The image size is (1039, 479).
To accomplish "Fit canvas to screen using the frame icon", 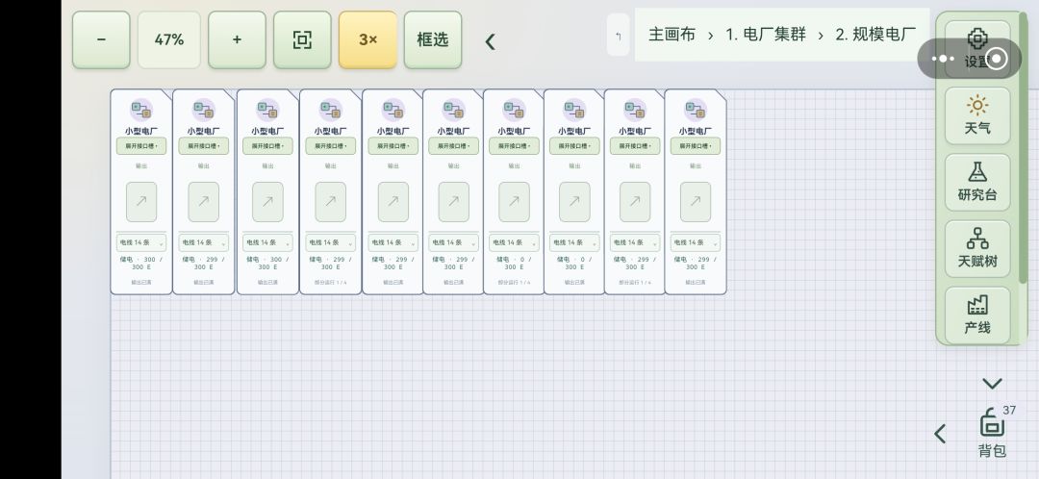I will click(302, 39).
